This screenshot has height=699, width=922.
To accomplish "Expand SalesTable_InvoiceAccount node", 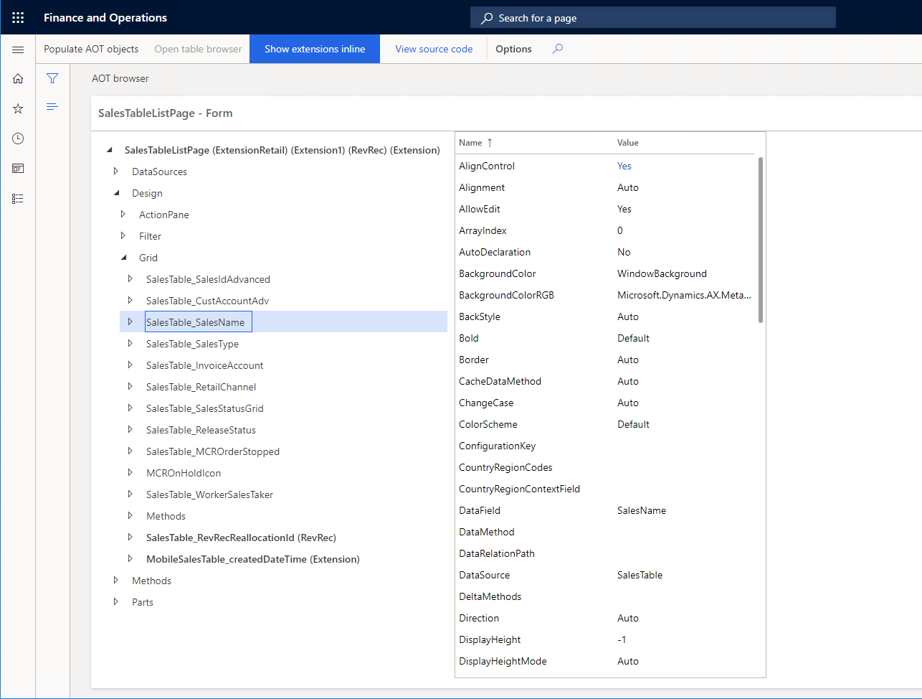I will [x=130, y=365].
